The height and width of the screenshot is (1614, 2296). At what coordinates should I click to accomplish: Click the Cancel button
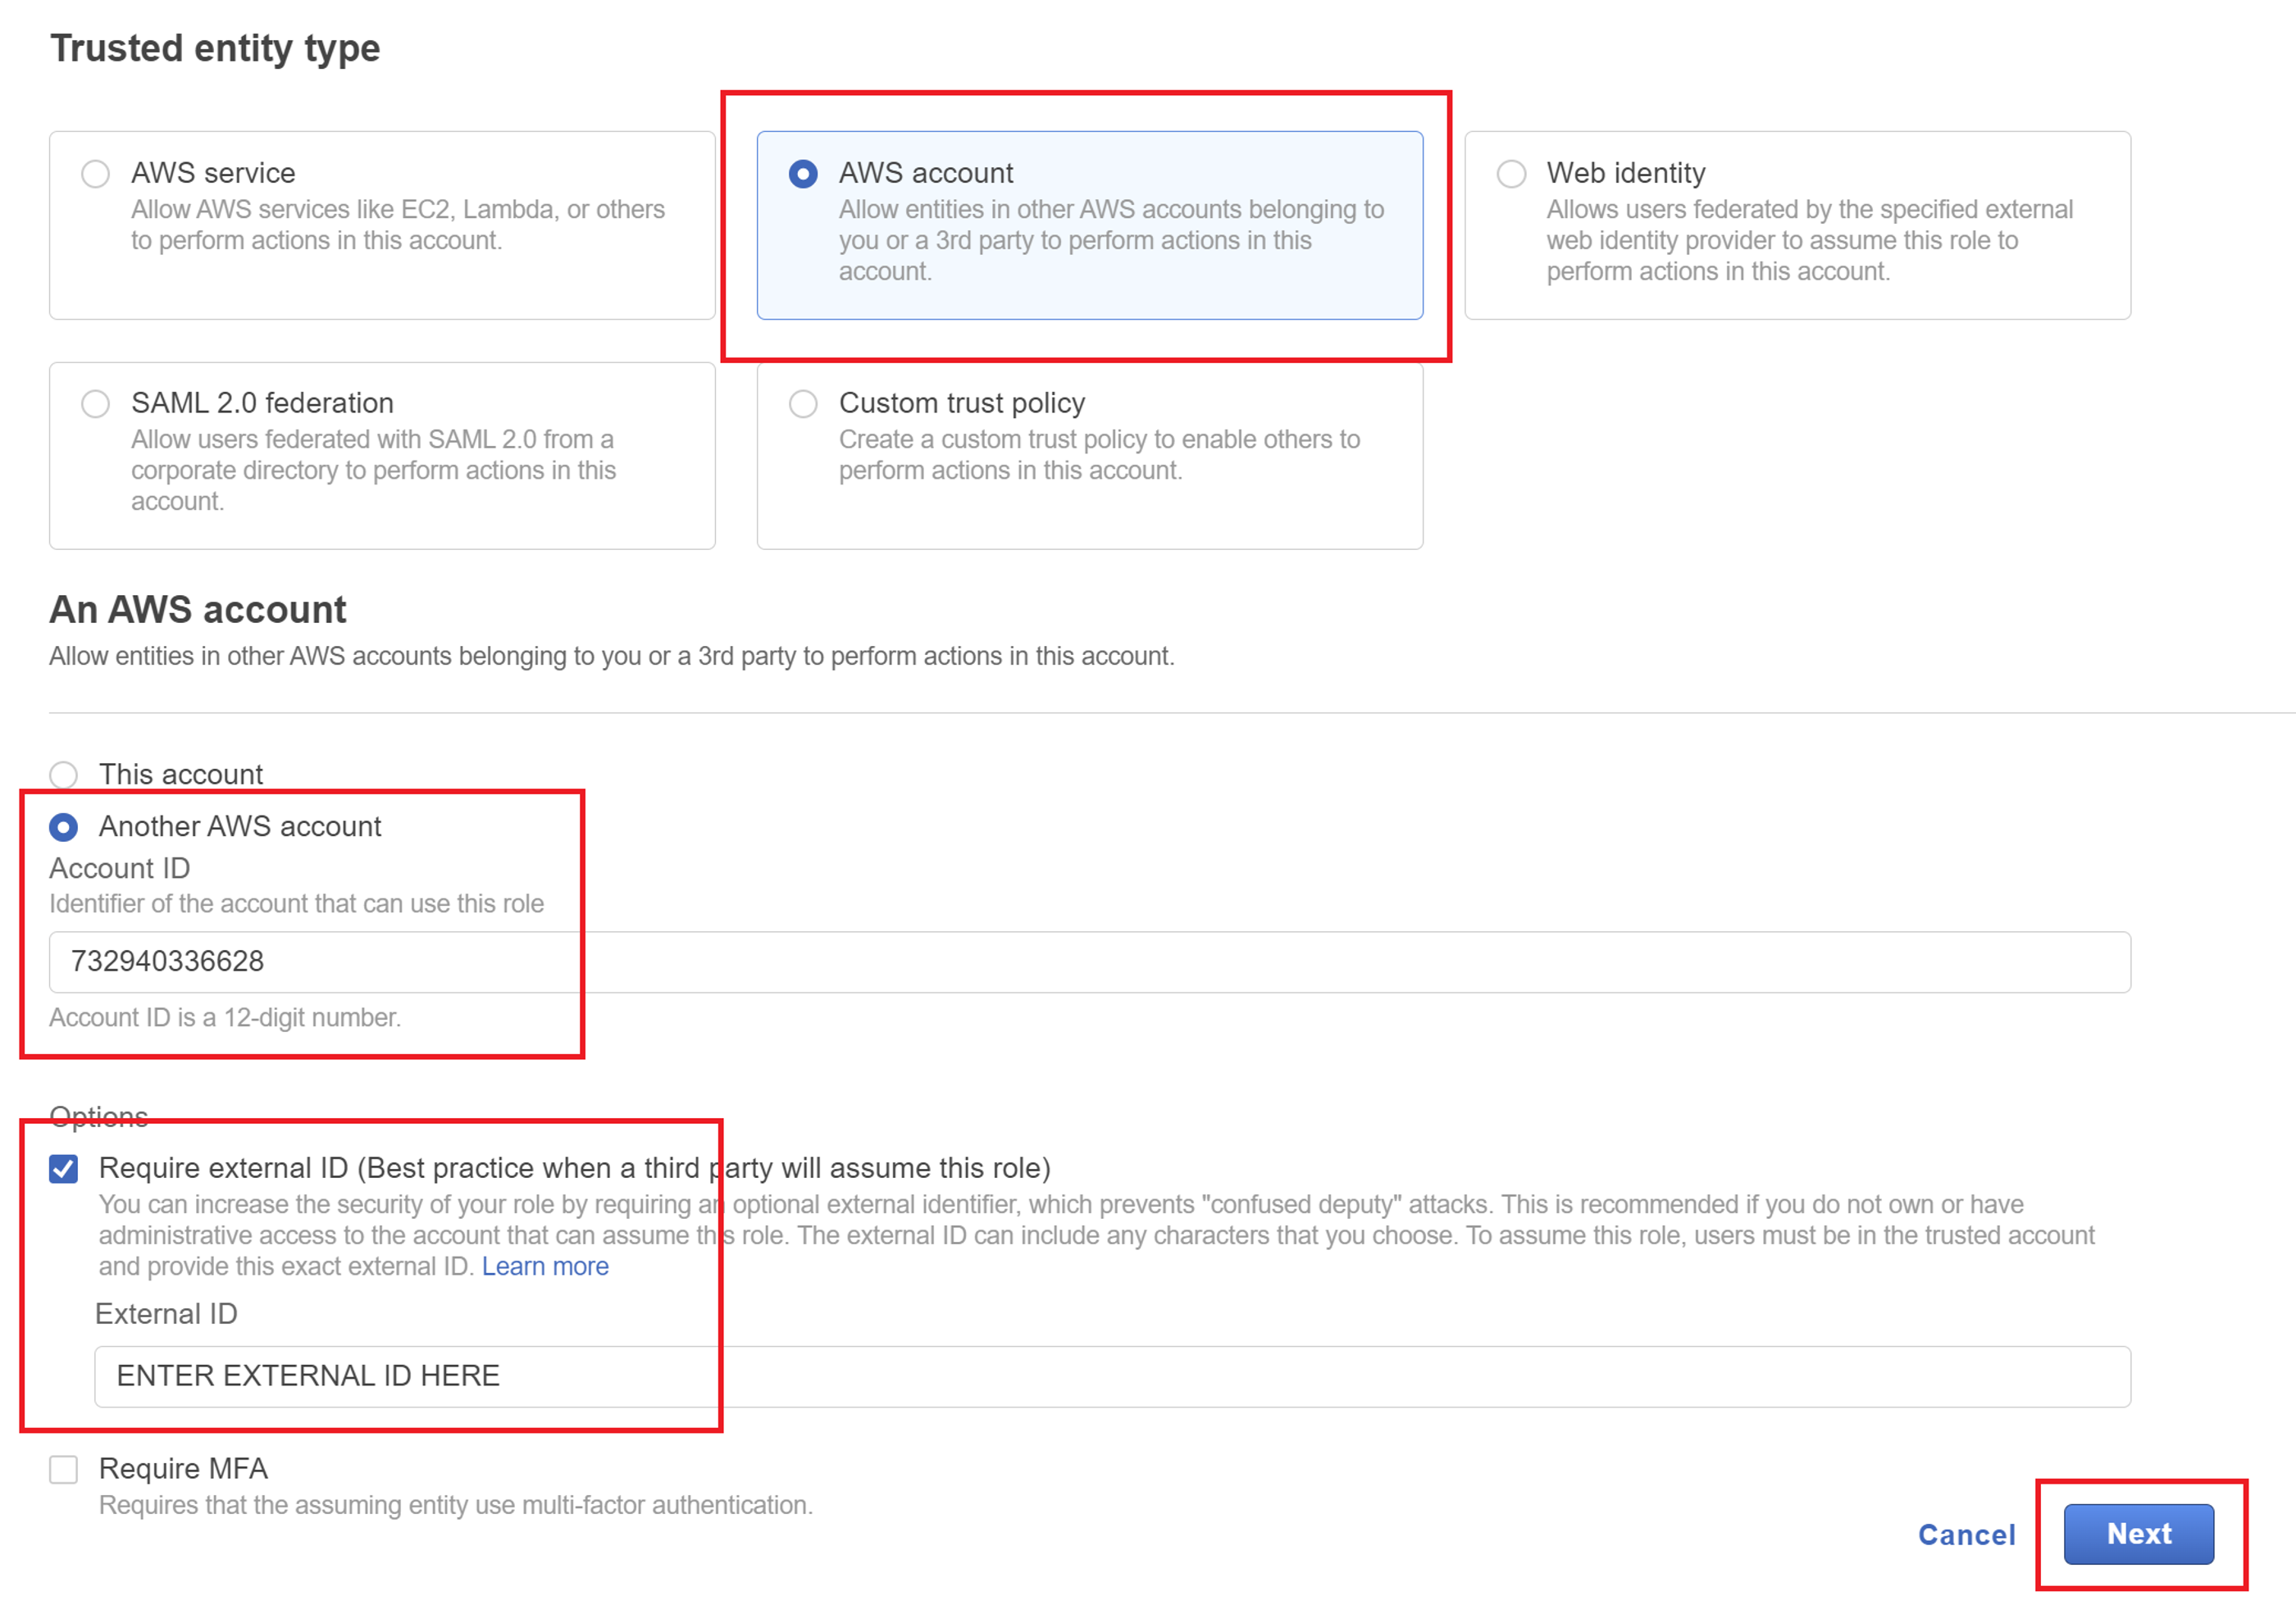point(1966,1534)
